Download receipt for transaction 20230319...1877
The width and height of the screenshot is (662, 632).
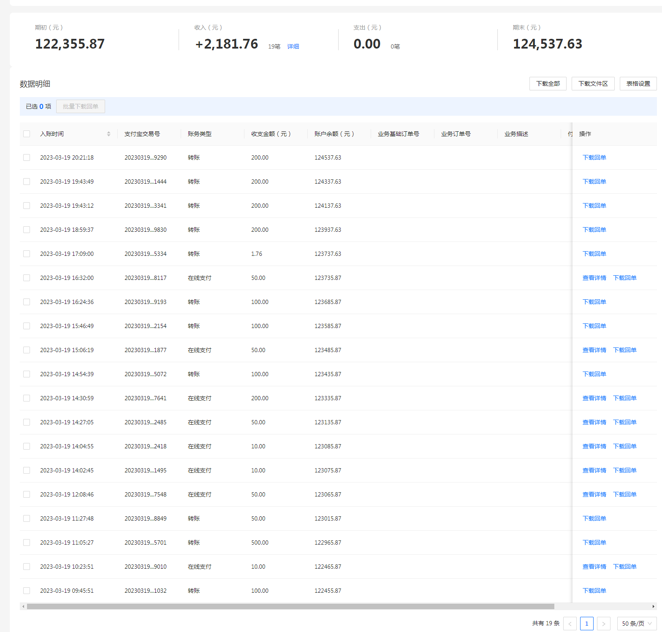click(625, 350)
